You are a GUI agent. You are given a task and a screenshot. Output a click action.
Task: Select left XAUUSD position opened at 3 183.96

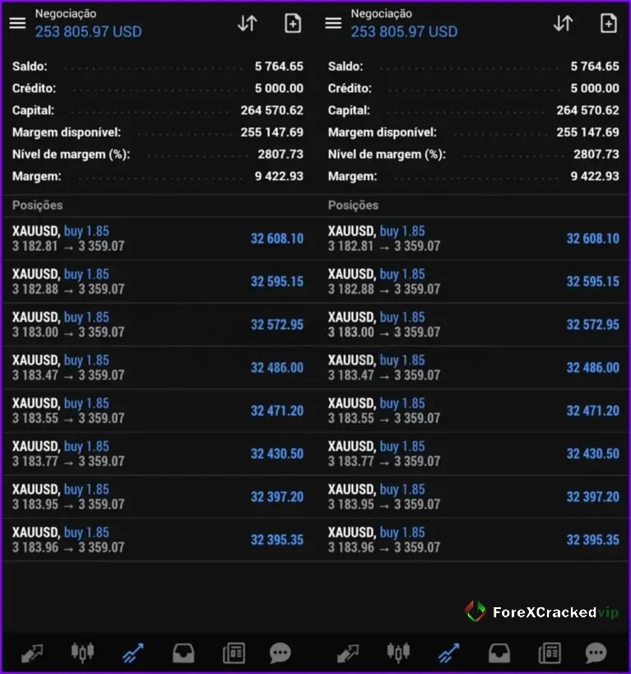click(158, 540)
